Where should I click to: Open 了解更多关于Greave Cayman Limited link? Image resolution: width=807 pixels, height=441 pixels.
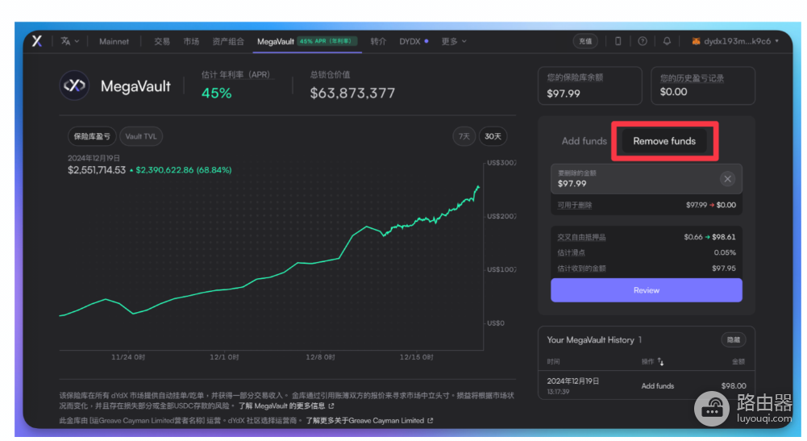point(369,420)
